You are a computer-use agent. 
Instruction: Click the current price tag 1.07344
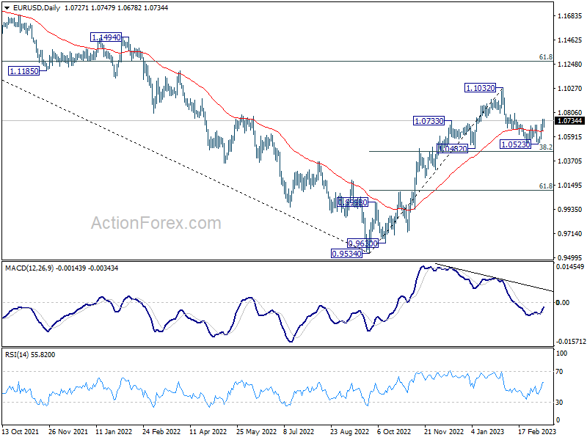pyautogui.click(x=570, y=120)
